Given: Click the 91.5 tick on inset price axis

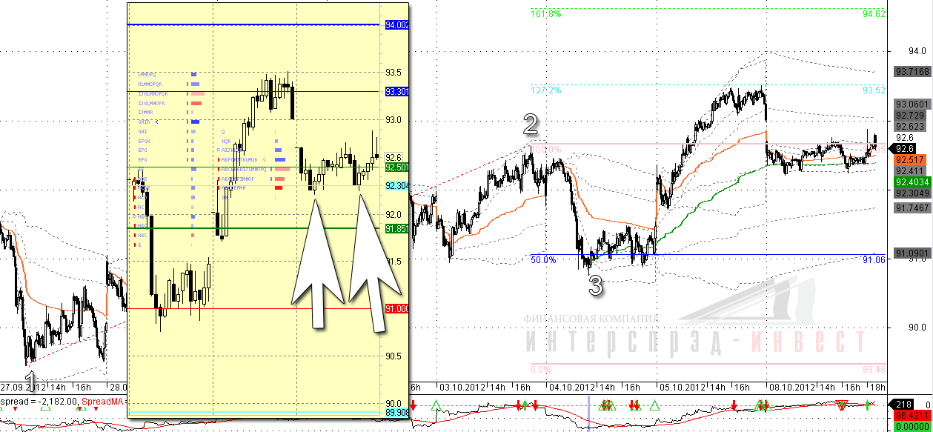Looking at the screenshot, I should pyautogui.click(x=394, y=262).
